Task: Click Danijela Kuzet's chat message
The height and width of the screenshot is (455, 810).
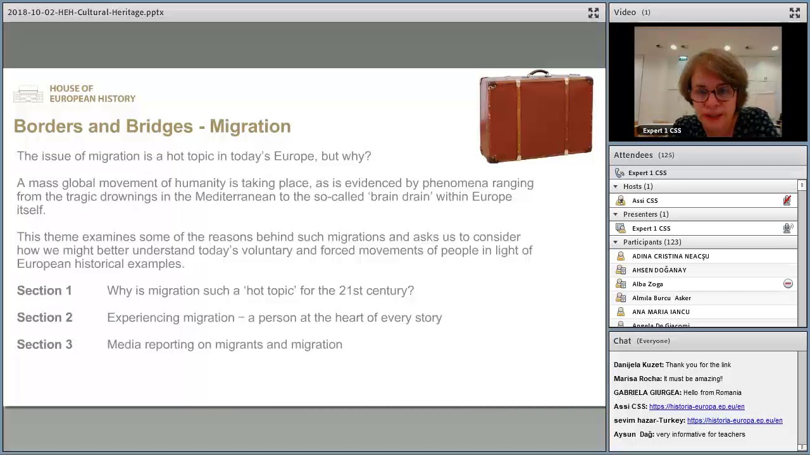Action: pyautogui.click(x=672, y=365)
